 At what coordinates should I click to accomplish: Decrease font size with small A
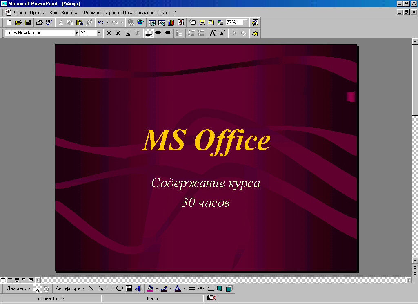click(222, 33)
